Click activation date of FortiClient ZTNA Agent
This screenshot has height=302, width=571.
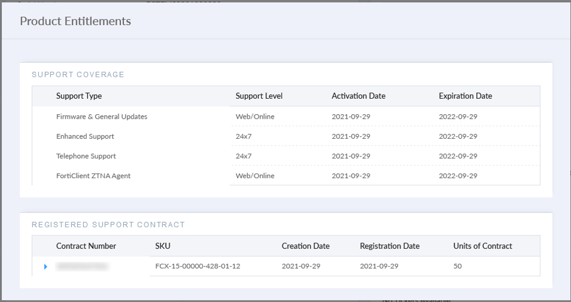351,176
